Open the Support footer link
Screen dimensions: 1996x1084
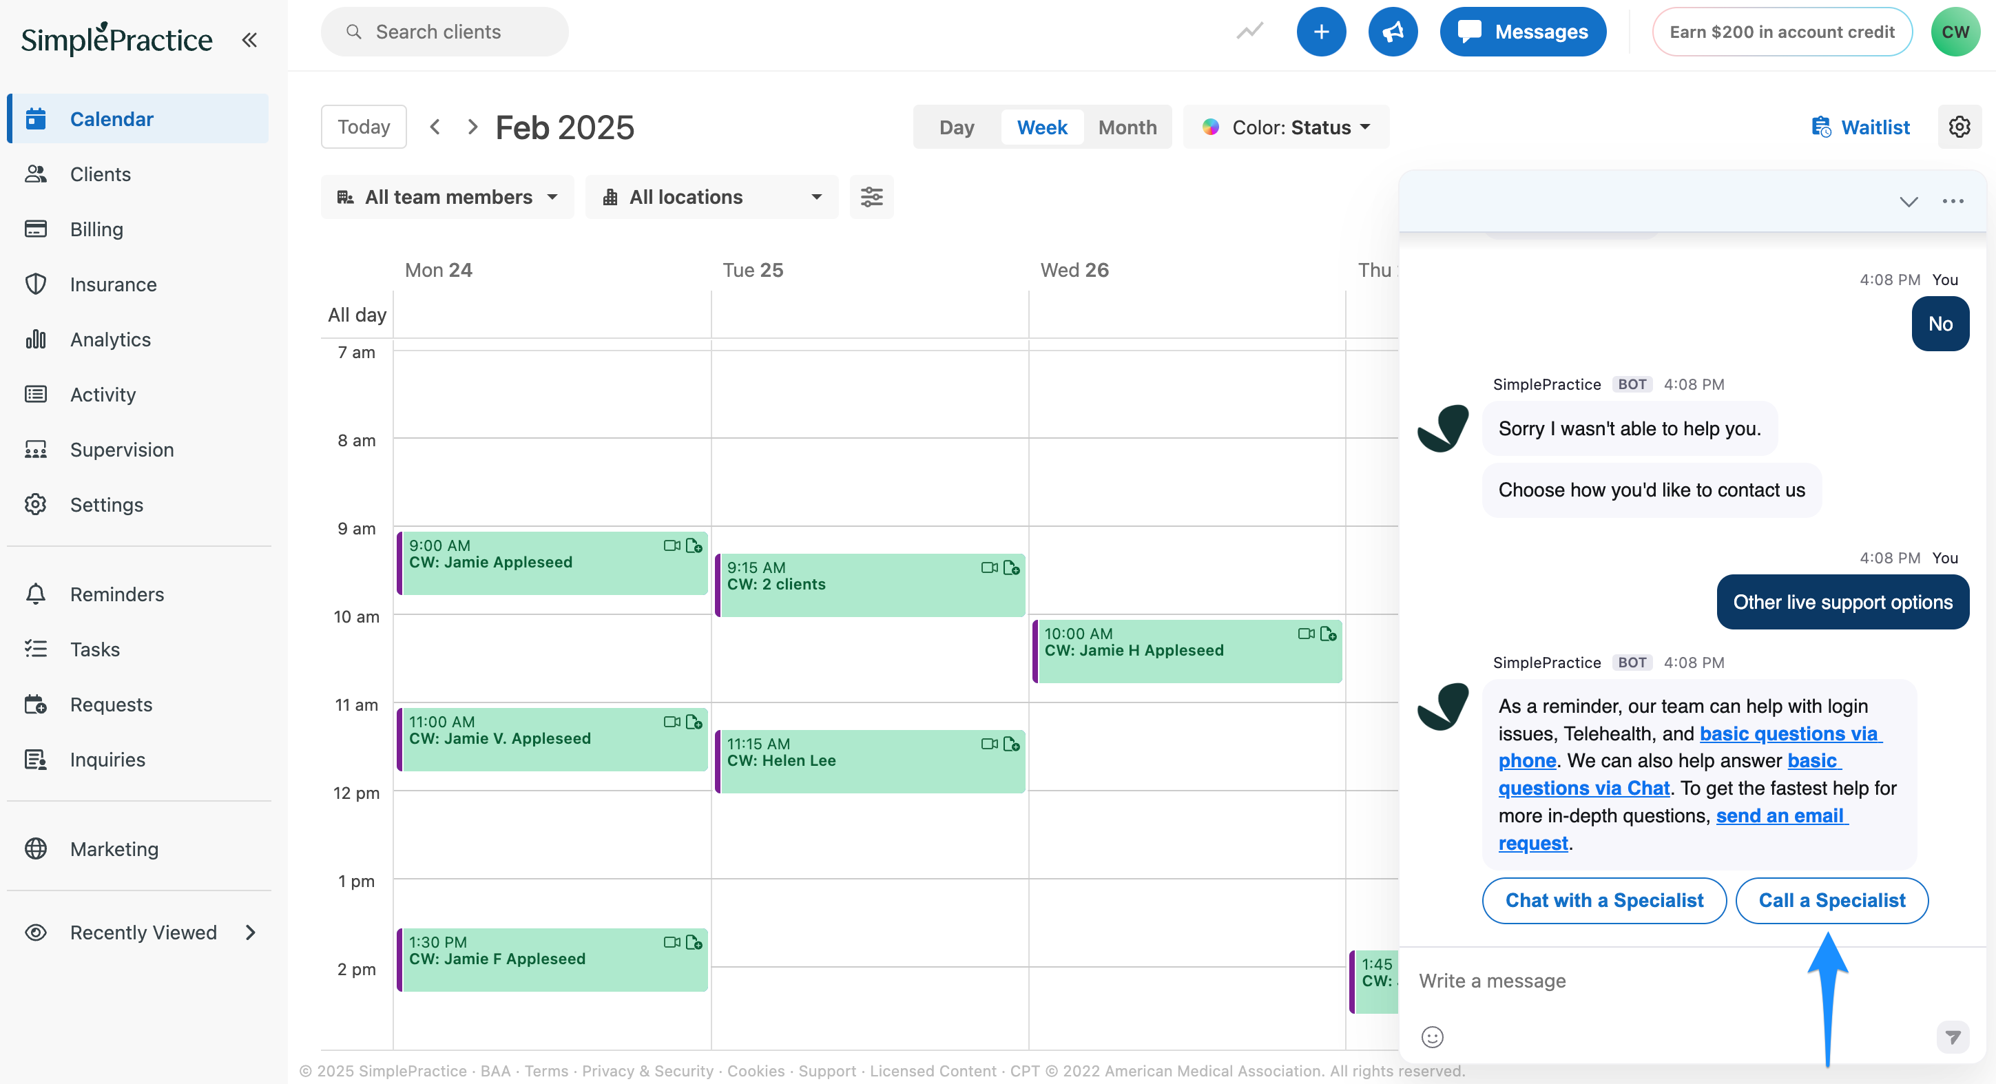pyautogui.click(x=827, y=1071)
